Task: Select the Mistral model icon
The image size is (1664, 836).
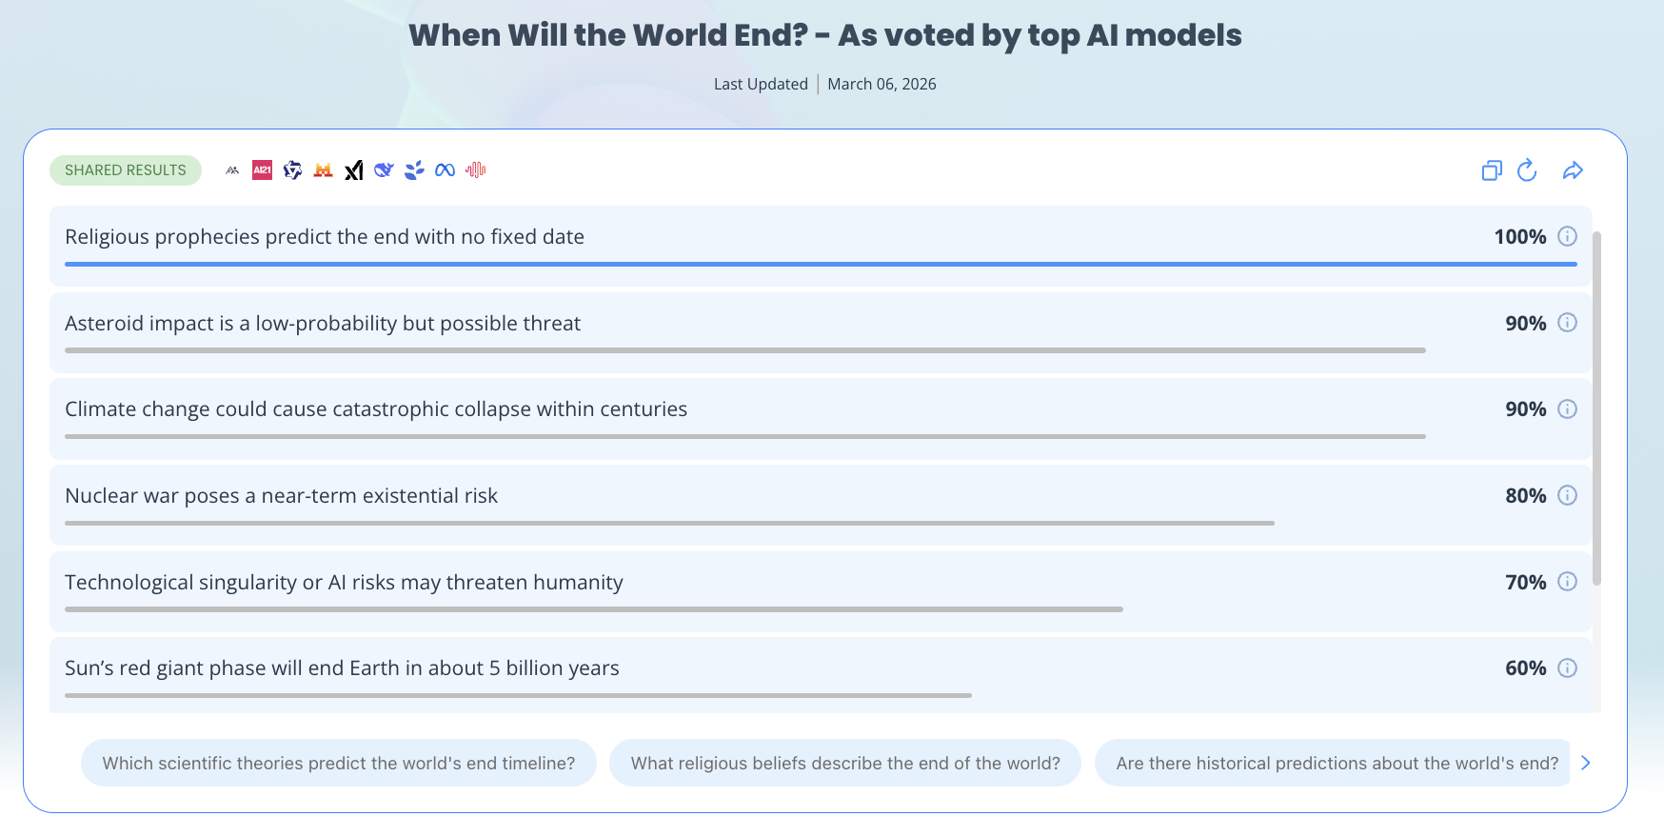Action: (323, 170)
